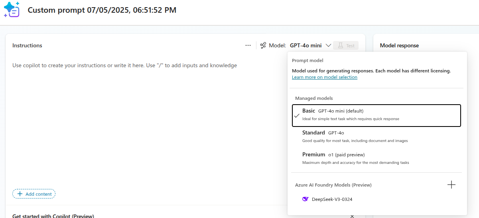Click the purple DeepSeek whale icon
Screen dimensions: 479x218
click(x=305, y=199)
